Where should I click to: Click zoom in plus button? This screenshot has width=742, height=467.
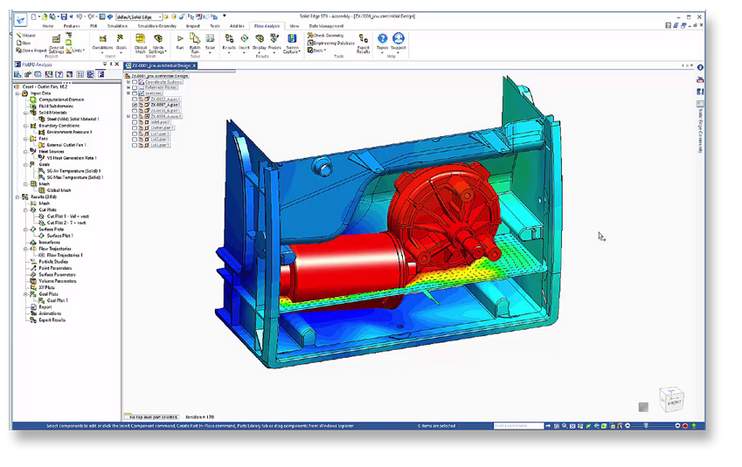(x=677, y=426)
